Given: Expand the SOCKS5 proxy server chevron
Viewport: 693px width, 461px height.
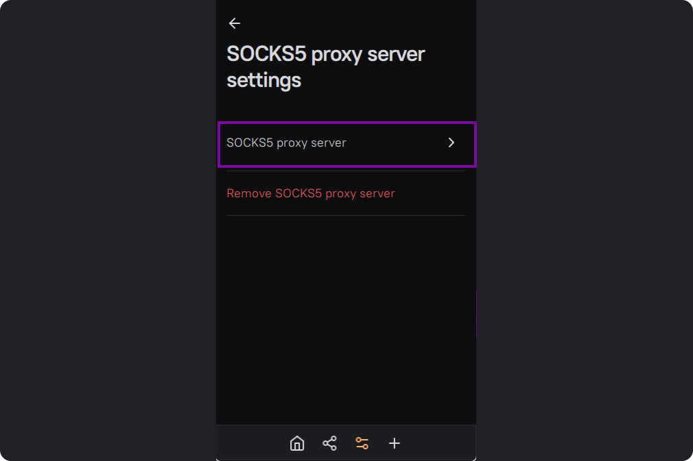Looking at the screenshot, I should pyautogui.click(x=451, y=142).
